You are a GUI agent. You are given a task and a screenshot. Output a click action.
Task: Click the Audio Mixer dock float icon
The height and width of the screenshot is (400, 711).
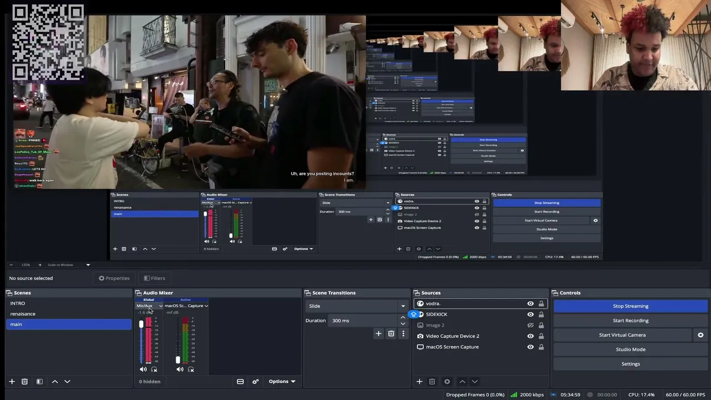click(x=139, y=293)
